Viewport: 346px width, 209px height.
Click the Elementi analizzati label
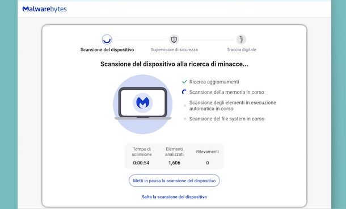pos(174,152)
